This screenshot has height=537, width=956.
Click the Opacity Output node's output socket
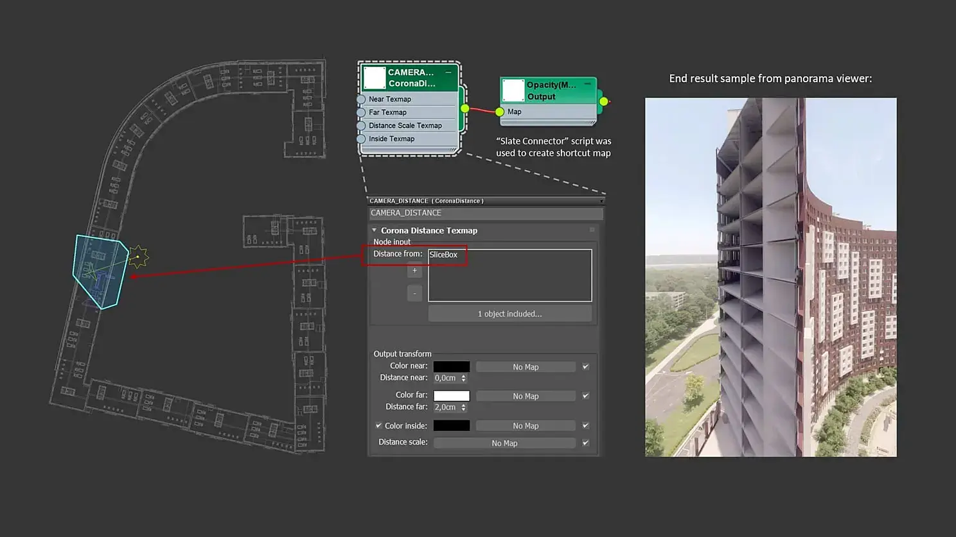[x=603, y=101]
